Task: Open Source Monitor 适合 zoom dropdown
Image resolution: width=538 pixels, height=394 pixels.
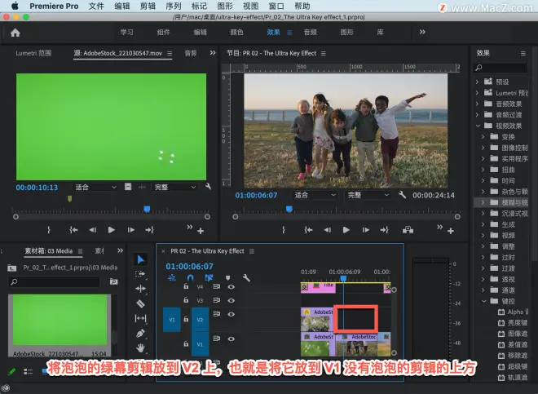Action: 95,187
